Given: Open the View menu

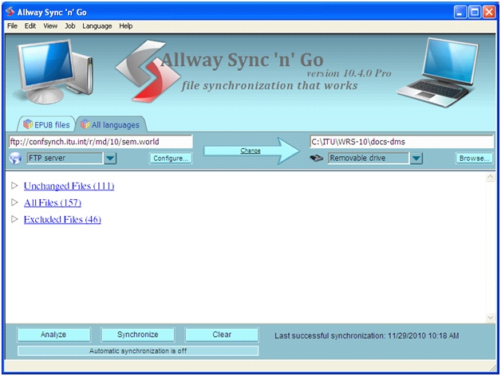Looking at the screenshot, I should pos(50,25).
